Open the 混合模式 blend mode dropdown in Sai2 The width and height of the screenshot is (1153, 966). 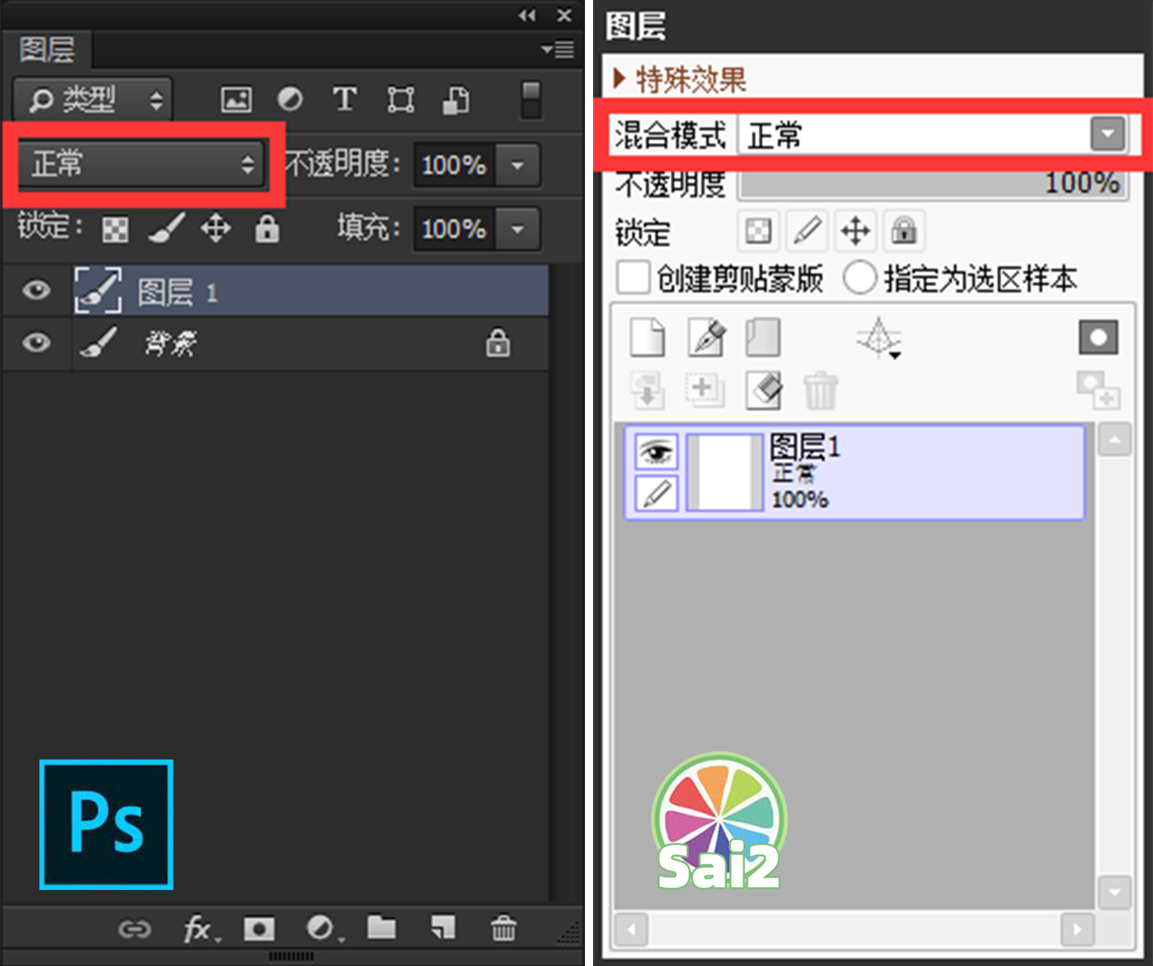1108,134
